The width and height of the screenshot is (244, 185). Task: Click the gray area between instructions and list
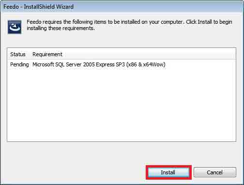tap(122, 40)
